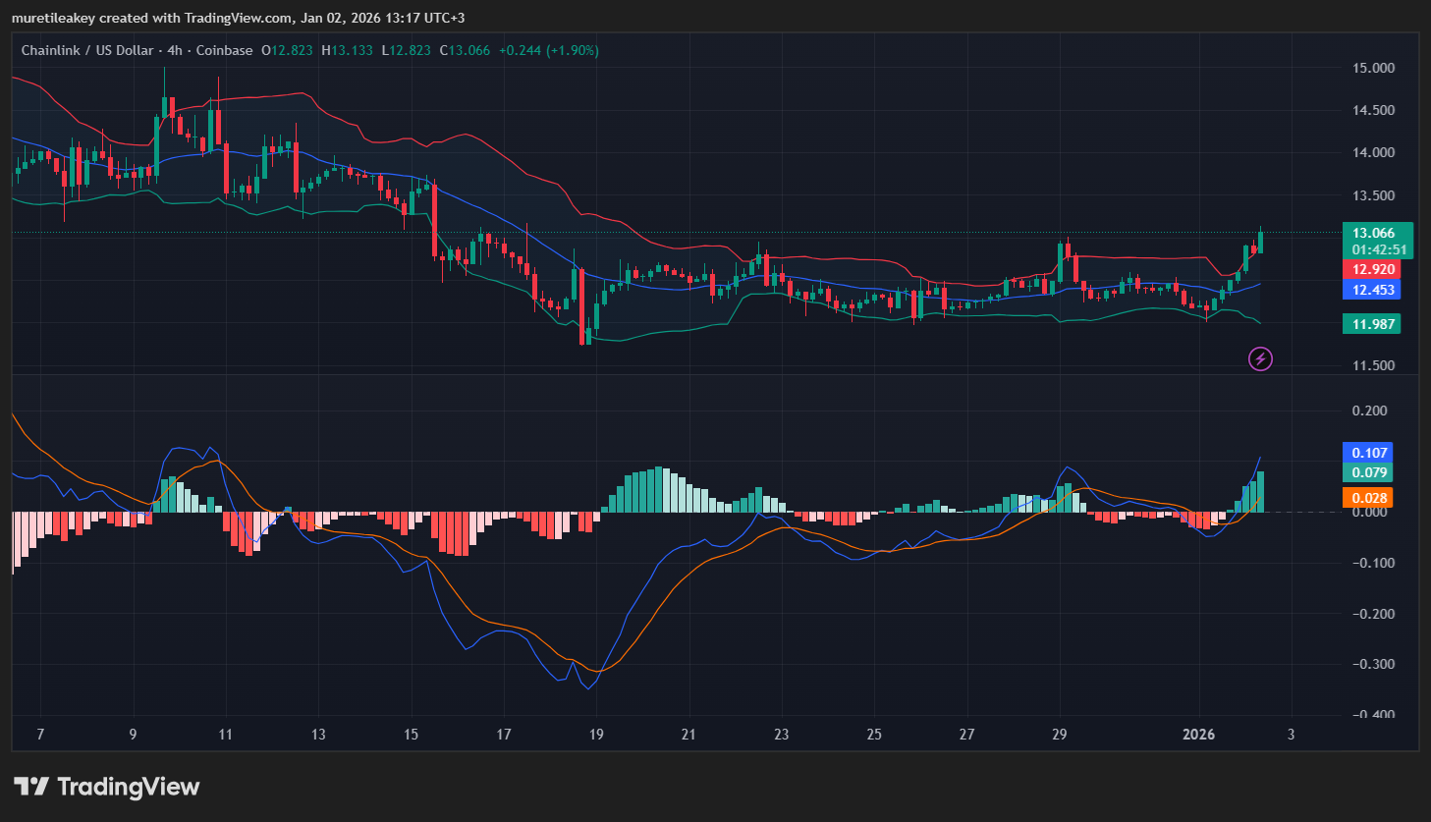Click the TradingView logo icon
This screenshot has width=1431, height=822.
[x=31, y=787]
